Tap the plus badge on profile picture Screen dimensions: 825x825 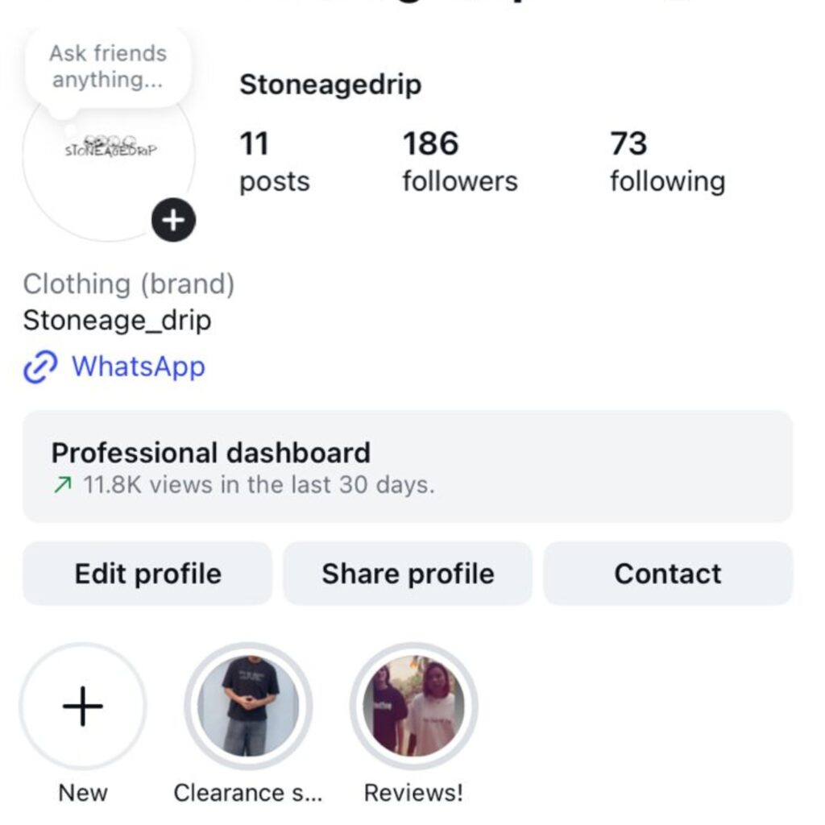[x=173, y=219]
